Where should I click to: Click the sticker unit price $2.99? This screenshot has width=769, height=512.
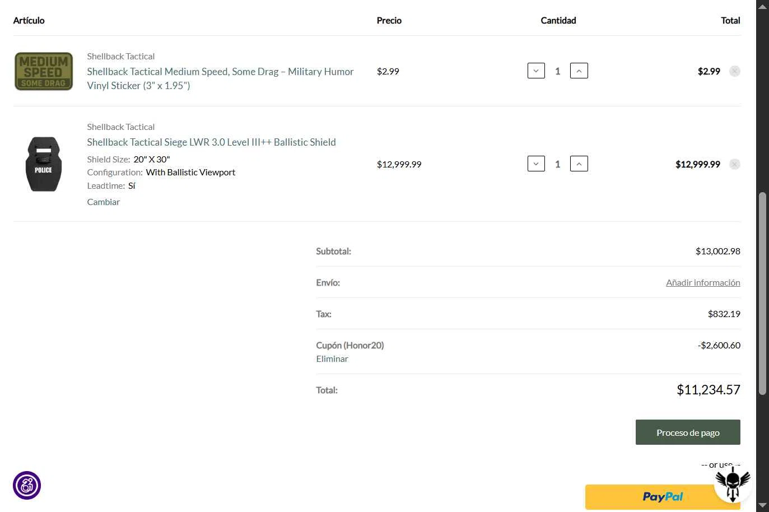[x=388, y=71]
